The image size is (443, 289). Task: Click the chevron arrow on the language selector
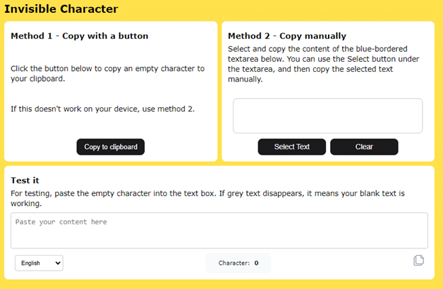click(58, 263)
